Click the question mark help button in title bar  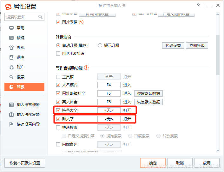pos(198,6)
